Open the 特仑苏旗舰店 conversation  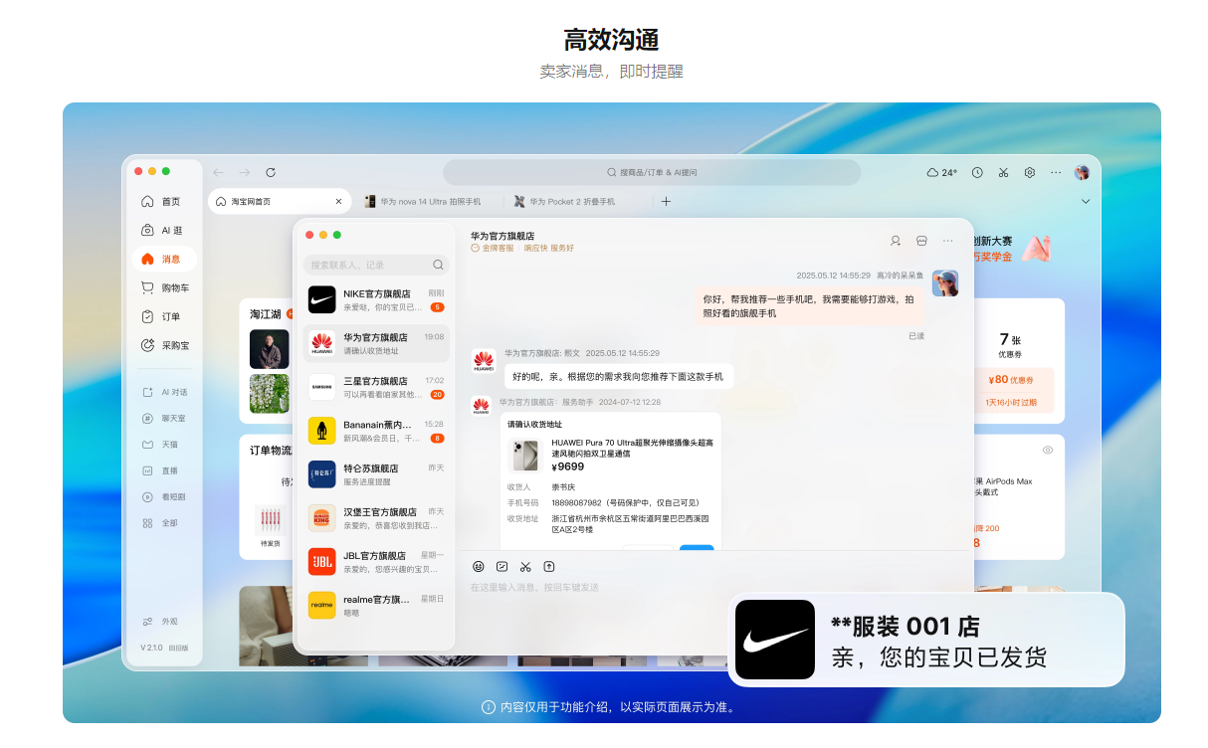click(376, 474)
